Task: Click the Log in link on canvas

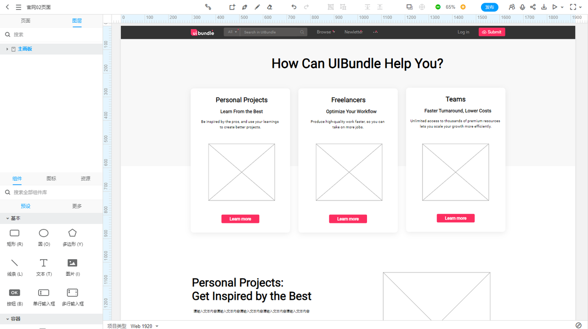Action: (464, 32)
